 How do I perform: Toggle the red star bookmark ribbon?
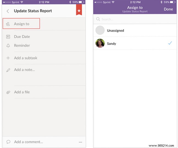(80, 10)
